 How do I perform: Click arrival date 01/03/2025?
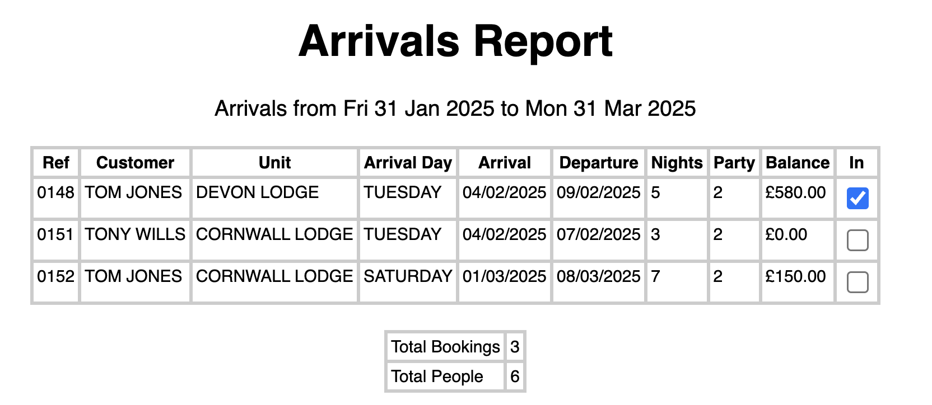coord(504,276)
